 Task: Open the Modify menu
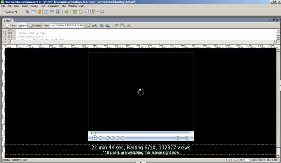coord(34,6)
